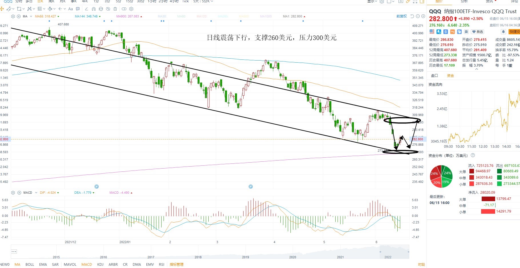Viewport: 520px width, 268px height.
Task: Open drawing tools settings gear
Action: pyautogui.click(x=131, y=9)
